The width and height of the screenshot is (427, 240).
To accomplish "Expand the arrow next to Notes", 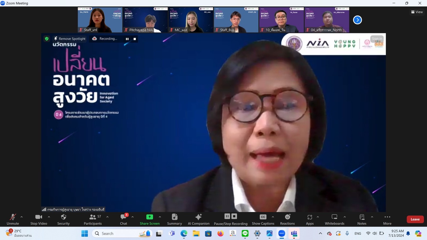I will [372, 217].
